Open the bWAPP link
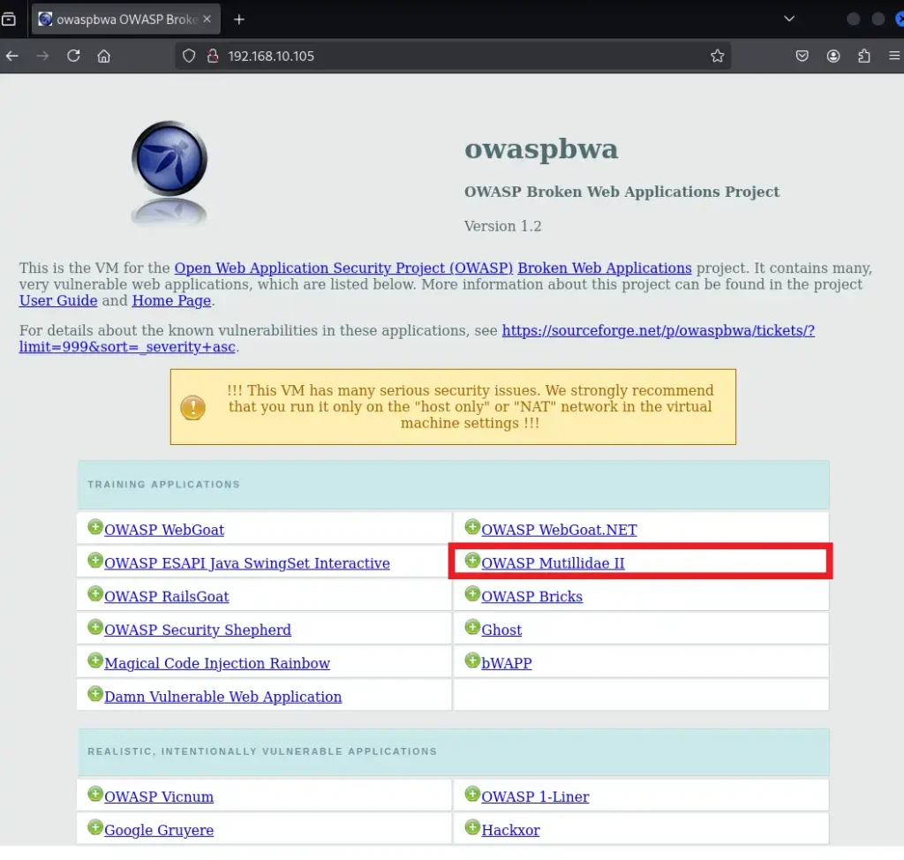904x860 pixels. click(507, 664)
